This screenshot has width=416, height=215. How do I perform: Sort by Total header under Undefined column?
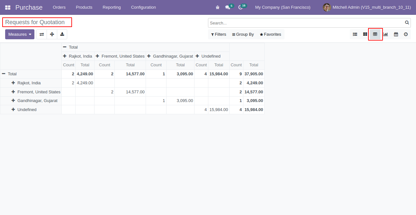(x=219, y=65)
